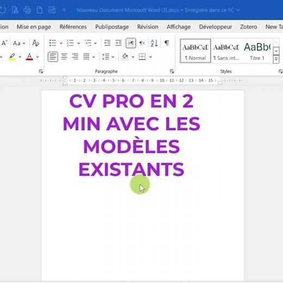
Task: Click the print preview quick access icon
Action: (x=15, y=10)
